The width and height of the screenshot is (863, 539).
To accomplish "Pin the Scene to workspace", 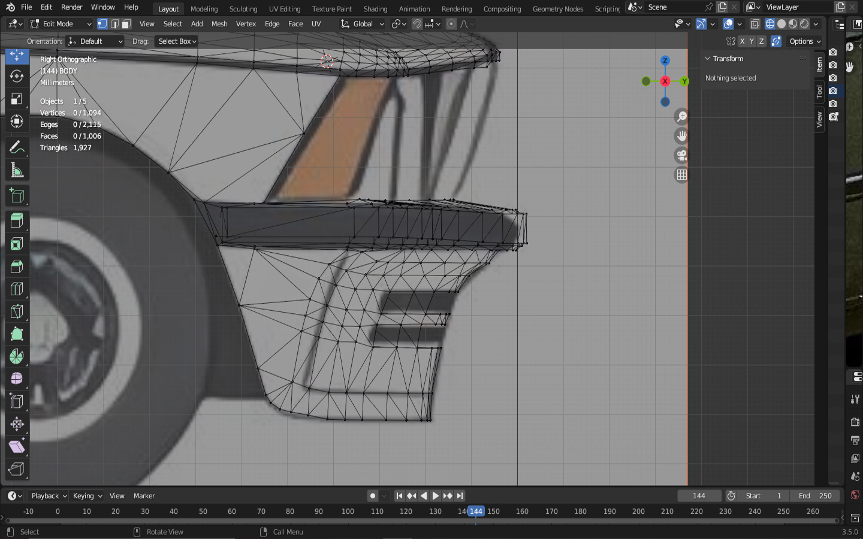I will (x=709, y=7).
